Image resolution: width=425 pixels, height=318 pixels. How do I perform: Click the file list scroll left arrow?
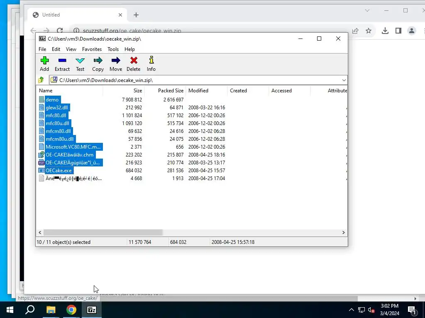[40, 233]
